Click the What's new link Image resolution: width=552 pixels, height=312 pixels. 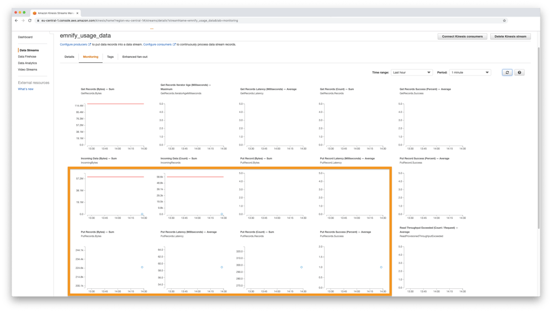coord(26,89)
